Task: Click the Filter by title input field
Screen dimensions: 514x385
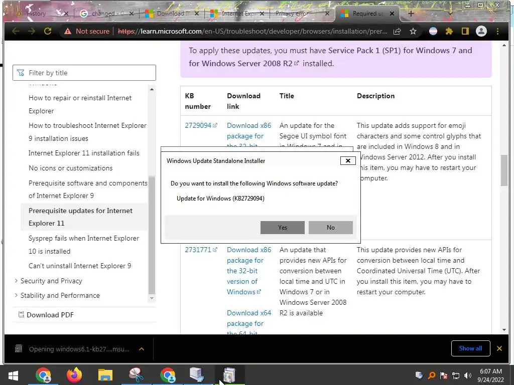Action: 84,73
